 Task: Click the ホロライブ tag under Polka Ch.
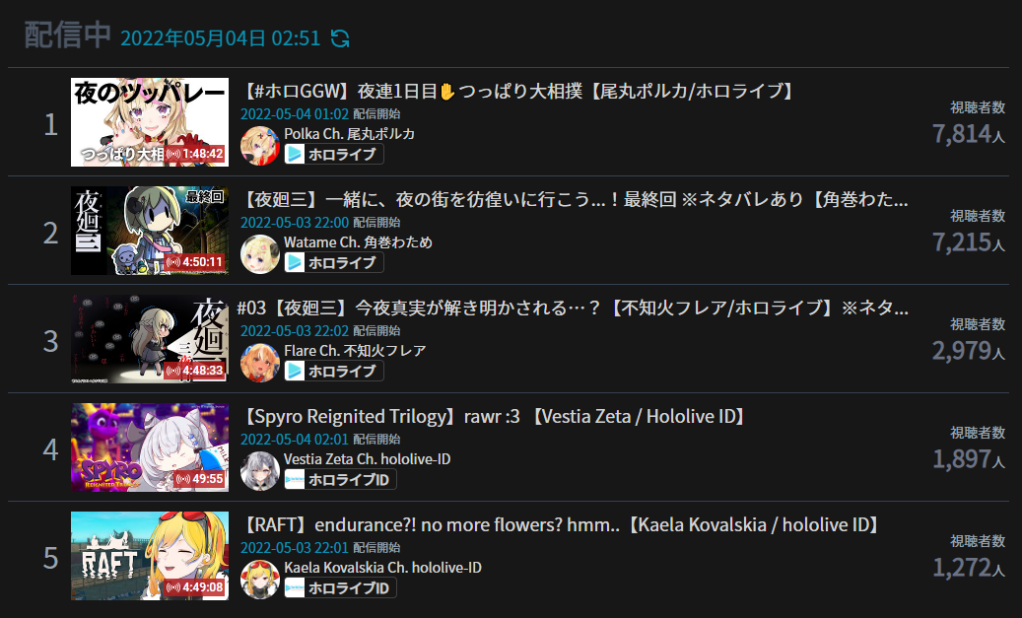(x=334, y=154)
